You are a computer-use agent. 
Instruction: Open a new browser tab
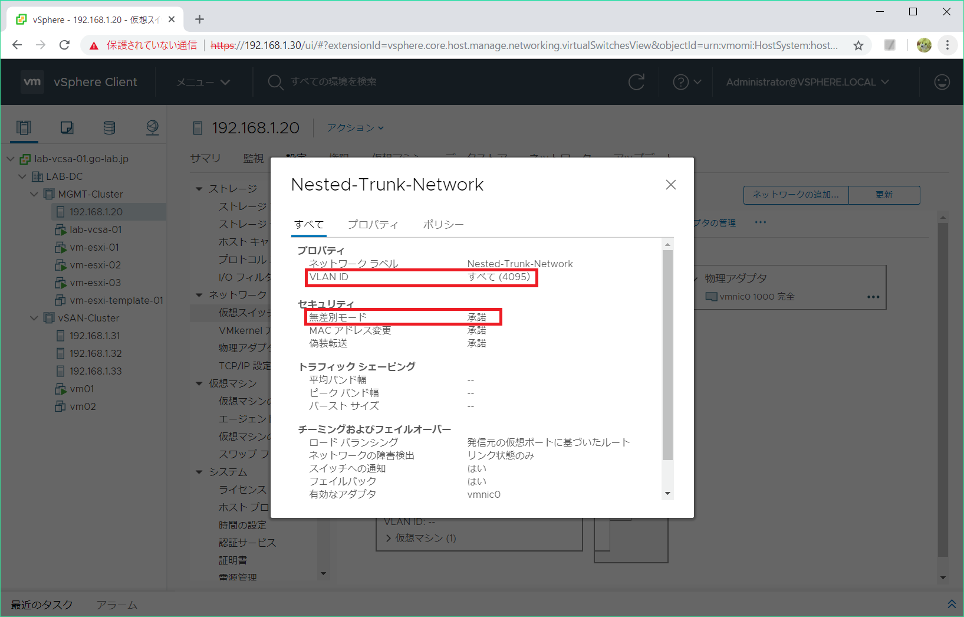tap(199, 19)
